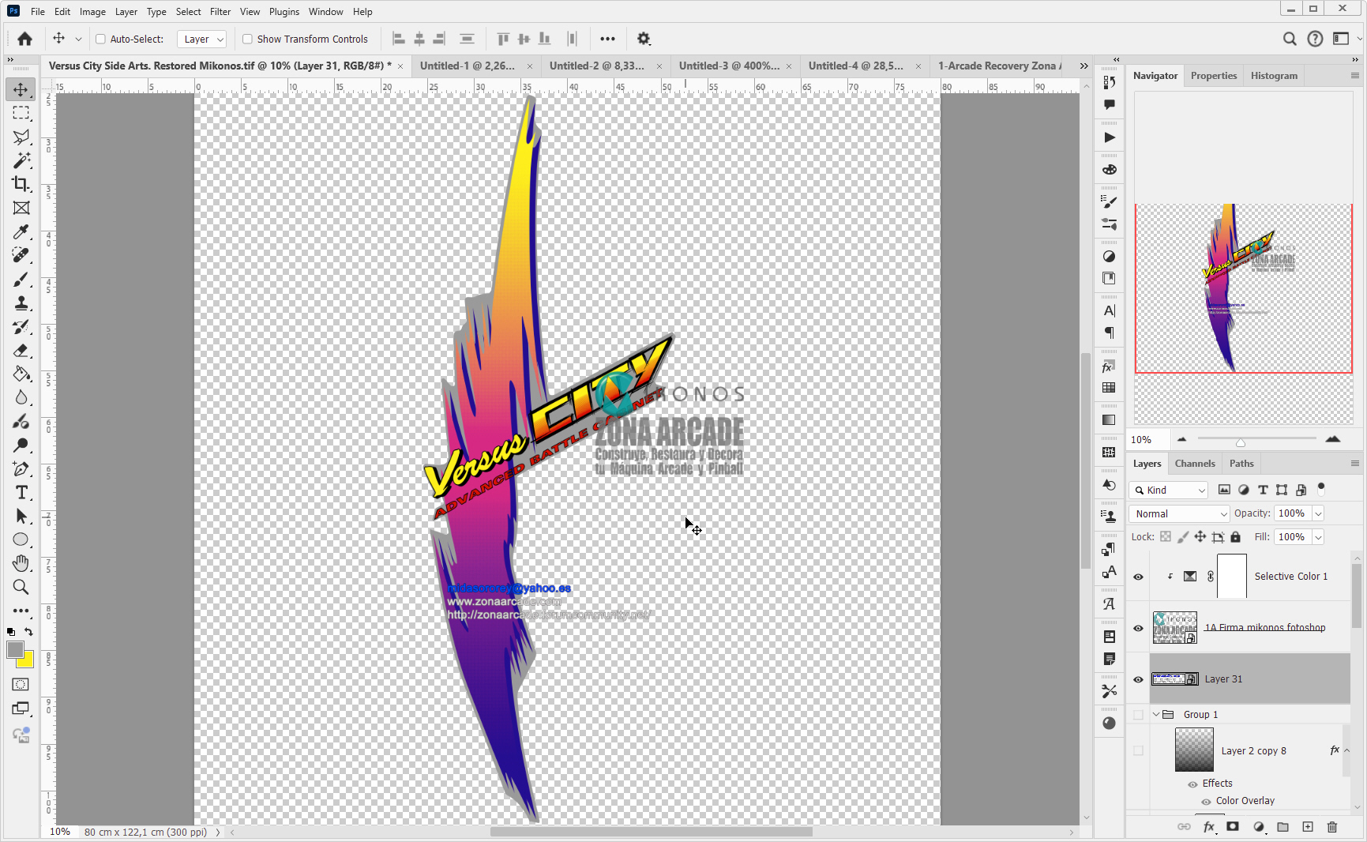
Task: Pick the Eyedropper tool
Action: tap(21, 231)
